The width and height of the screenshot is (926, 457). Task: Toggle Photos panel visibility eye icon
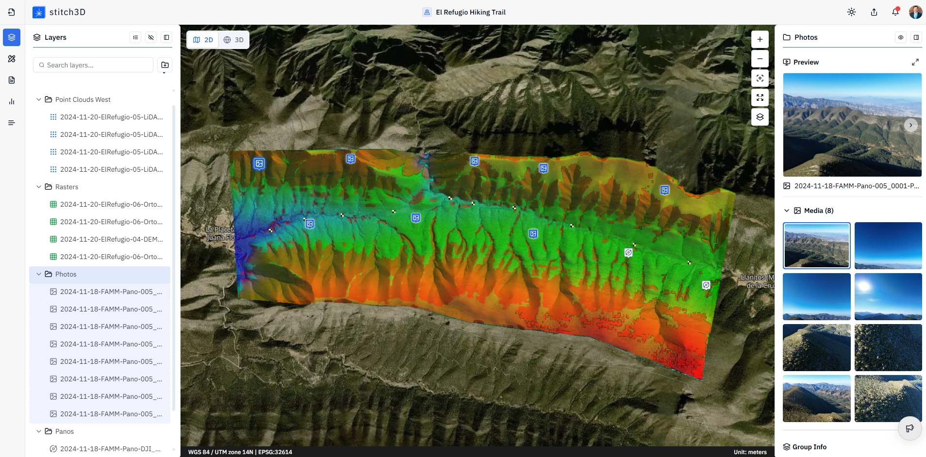901,37
